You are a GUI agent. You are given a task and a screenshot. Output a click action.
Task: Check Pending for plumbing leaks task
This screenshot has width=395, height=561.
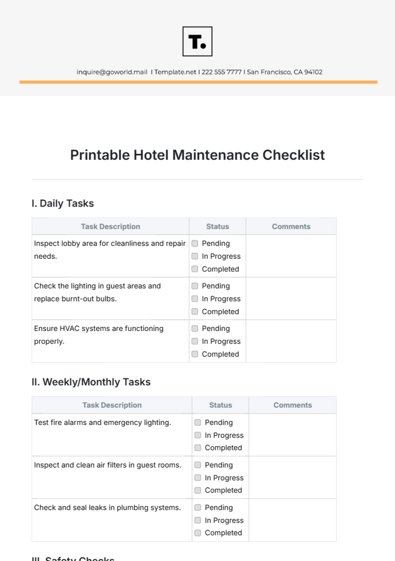[198, 508]
